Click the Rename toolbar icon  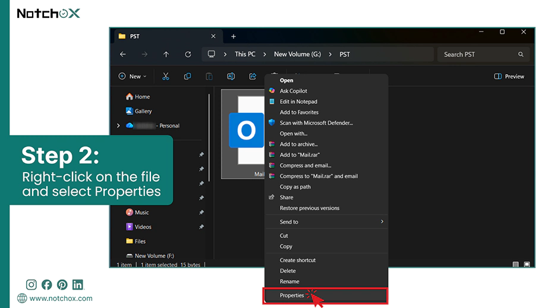coord(231,77)
